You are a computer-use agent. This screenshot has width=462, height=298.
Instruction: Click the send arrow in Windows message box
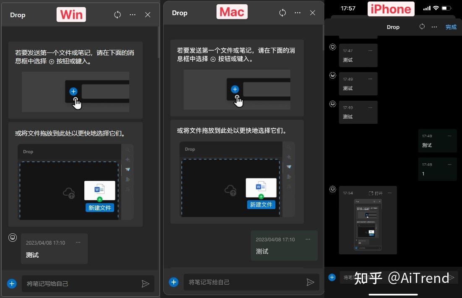point(146,284)
